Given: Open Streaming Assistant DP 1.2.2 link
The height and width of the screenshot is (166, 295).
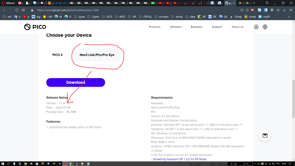Looking at the screenshot, I should (x=180, y=159).
